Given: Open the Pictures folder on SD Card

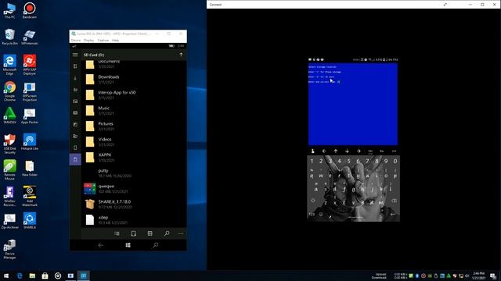Looking at the screenshot, I should coord(134,126).
